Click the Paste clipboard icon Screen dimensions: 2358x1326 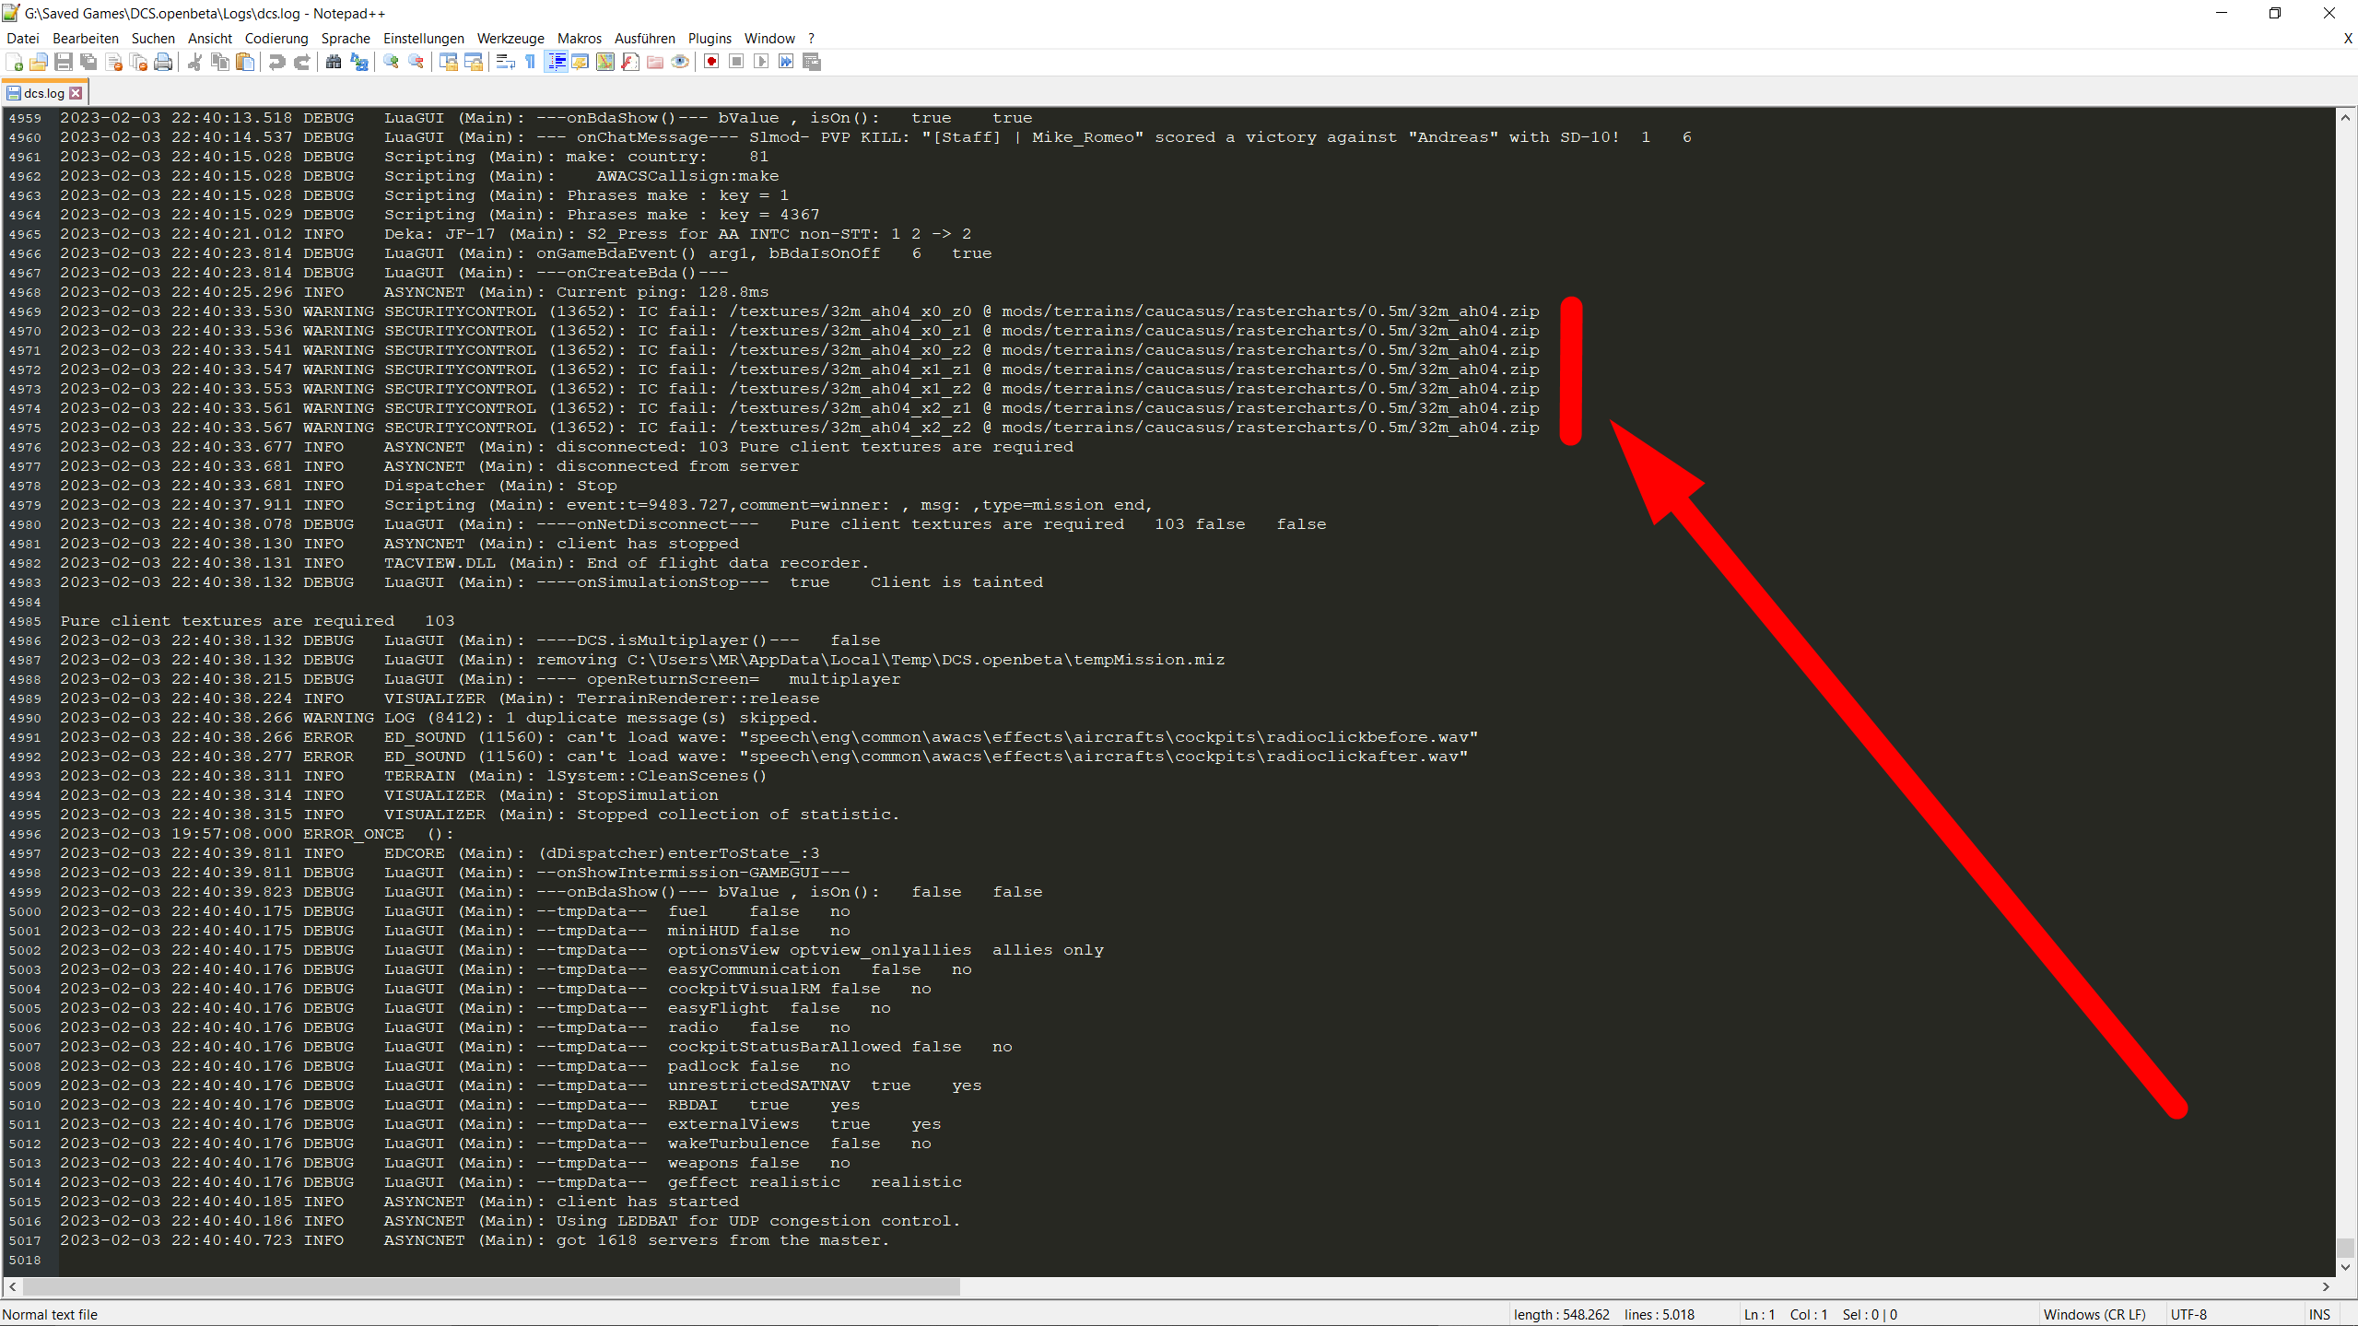click(245, 62)
